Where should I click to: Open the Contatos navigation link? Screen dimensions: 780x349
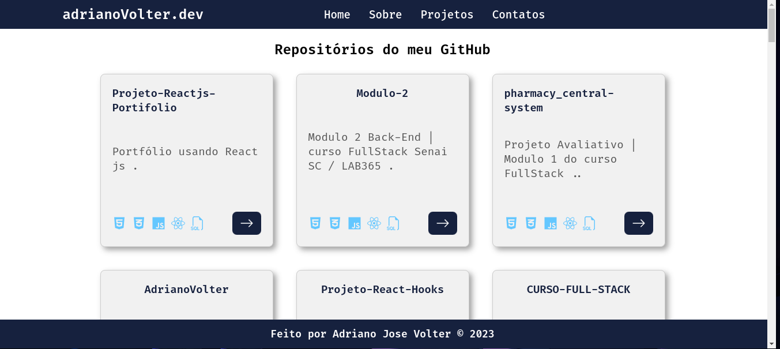(x=518, y=14)
